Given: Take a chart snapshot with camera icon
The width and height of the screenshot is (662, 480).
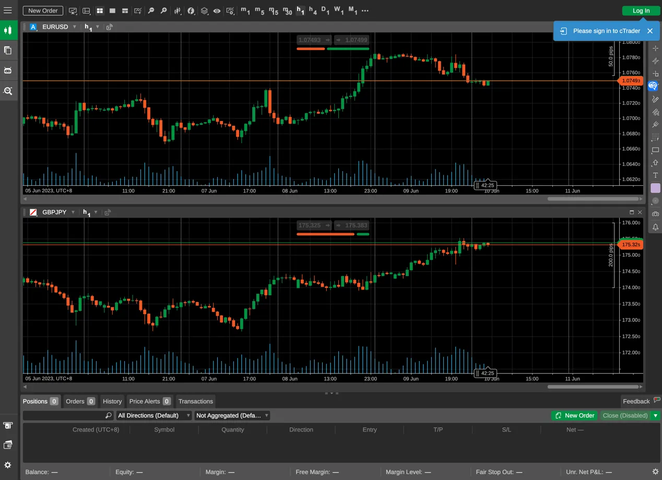Looking at the screenshot, I should pos(656,214).
